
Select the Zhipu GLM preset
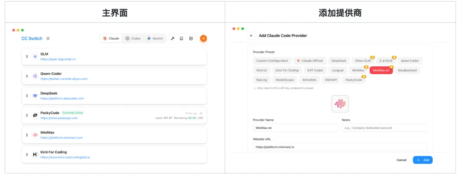coord(363,61)
